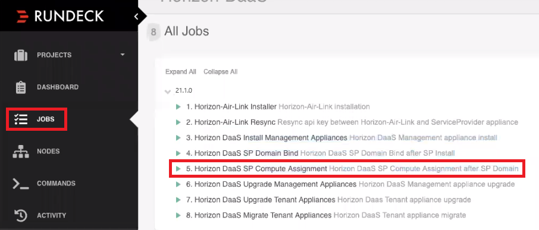Image resolution: width=539 pixels, height=230 pixels.
Task: Open job 8. Migrate Tenant Appliances
Action: coord(259,216)
